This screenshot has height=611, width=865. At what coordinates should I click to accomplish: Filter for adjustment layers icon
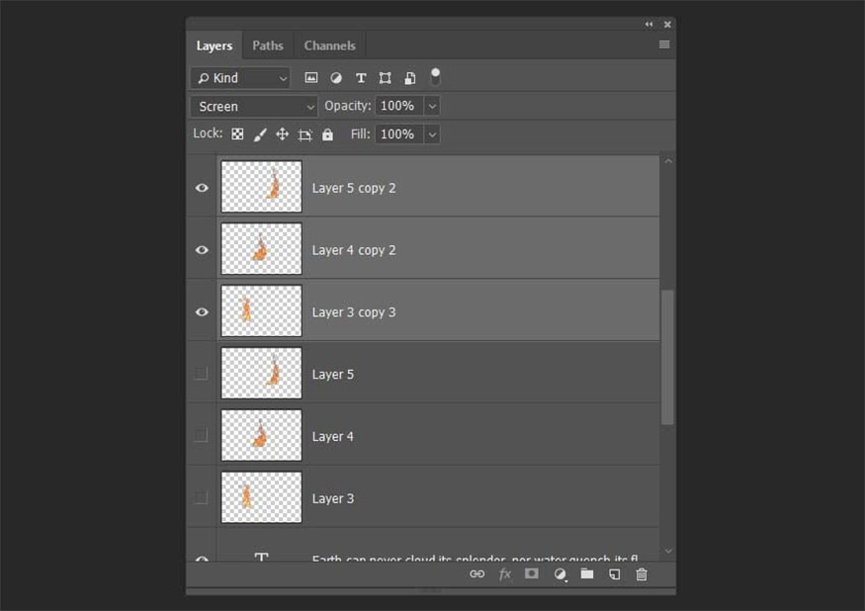pyautogui.click(x=336, y=78)
